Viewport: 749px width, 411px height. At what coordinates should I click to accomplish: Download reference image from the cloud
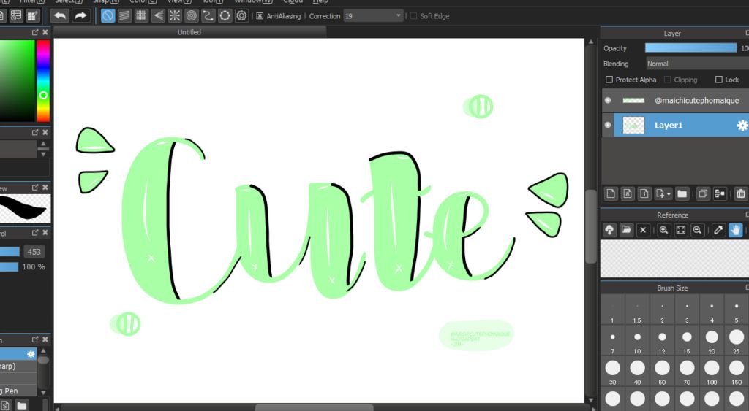point(609,230)
